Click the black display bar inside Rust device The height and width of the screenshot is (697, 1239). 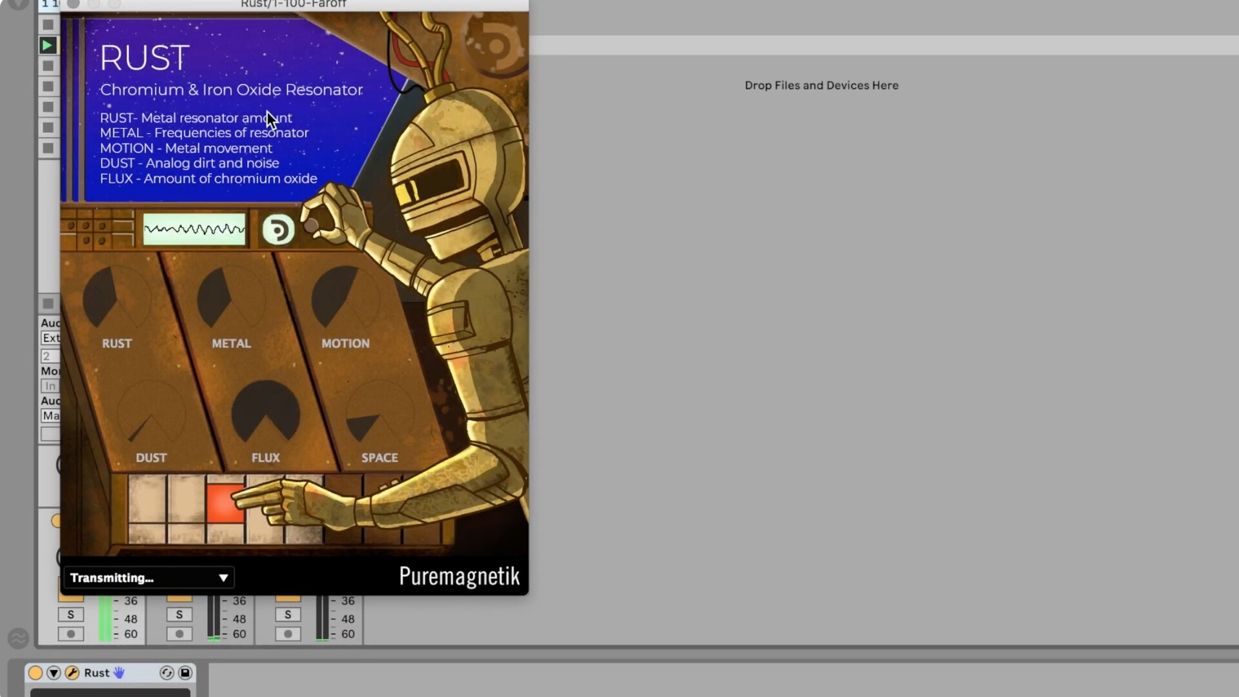click(110, 692)
